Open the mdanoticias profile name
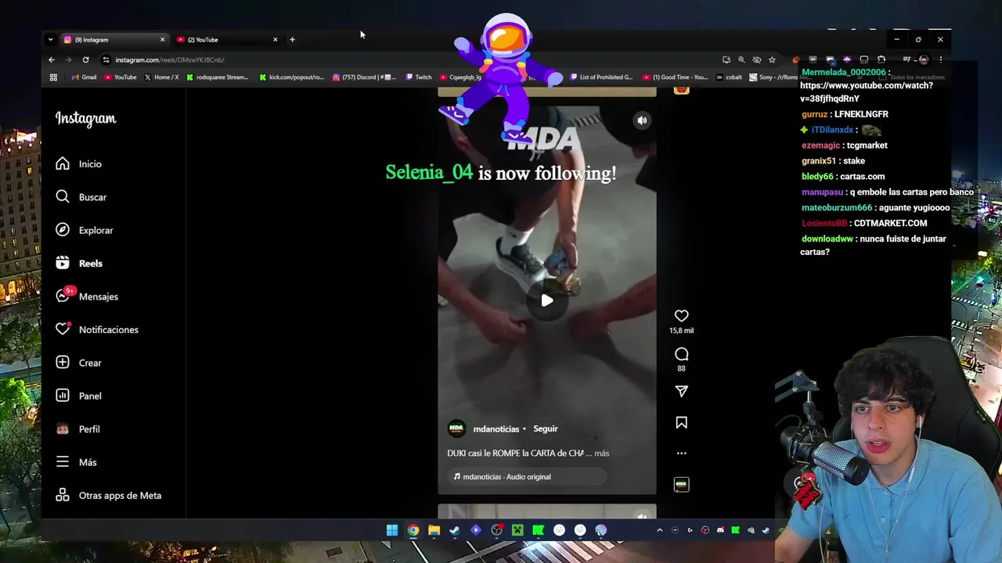Image resolution: width=1002 pixels, height=563 pixels. point(496,429)
